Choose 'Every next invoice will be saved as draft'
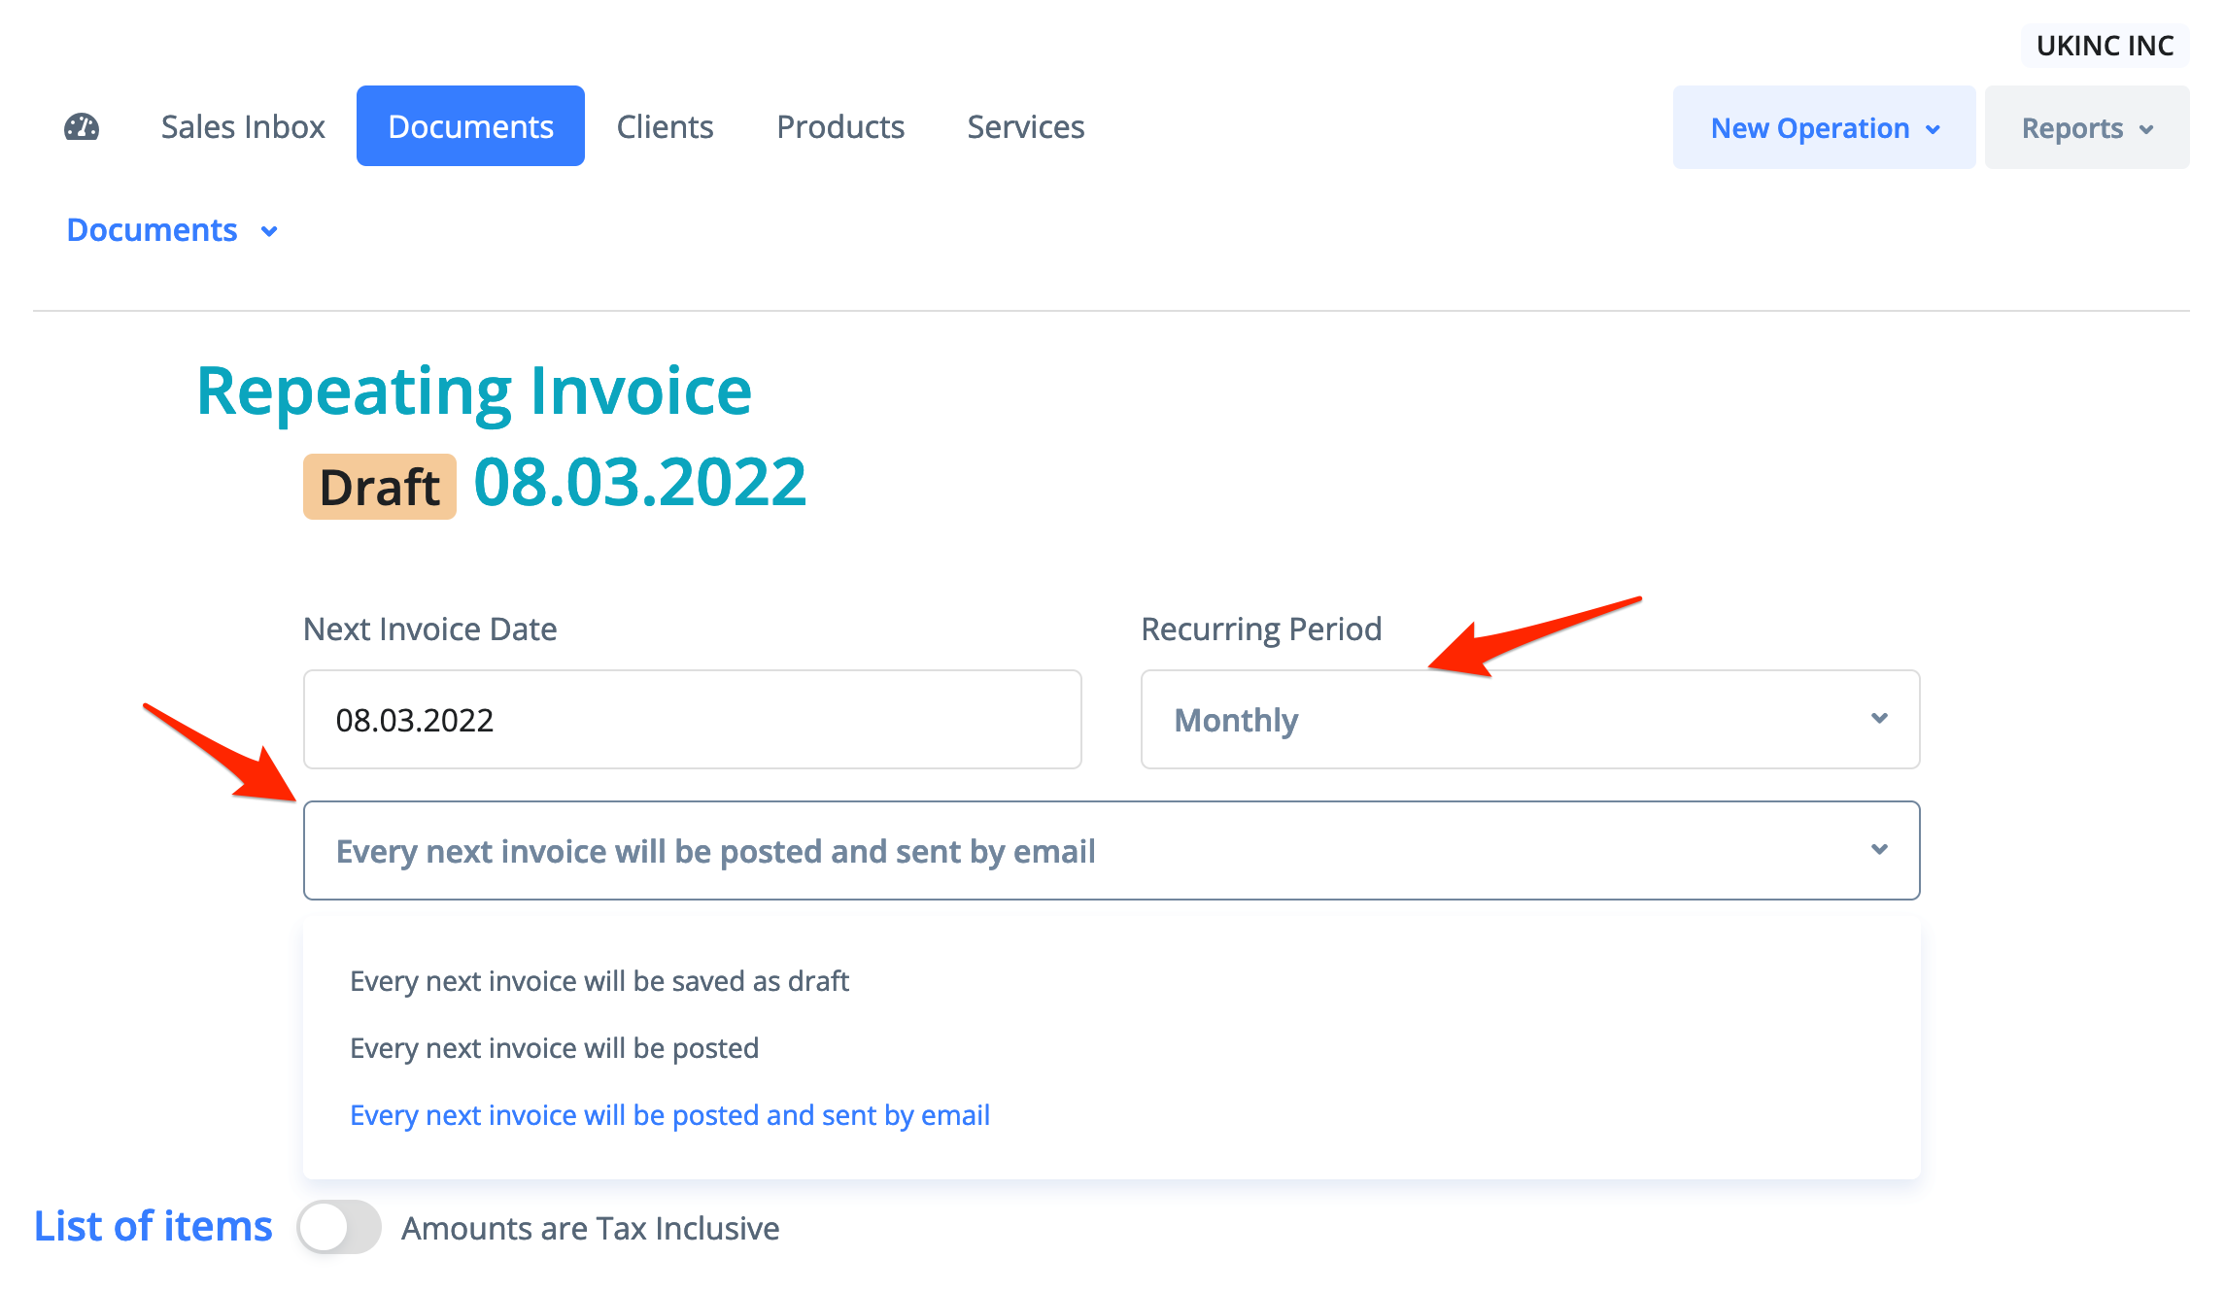This screenshot has height=1292, width=2225. (x=599, y=981)
